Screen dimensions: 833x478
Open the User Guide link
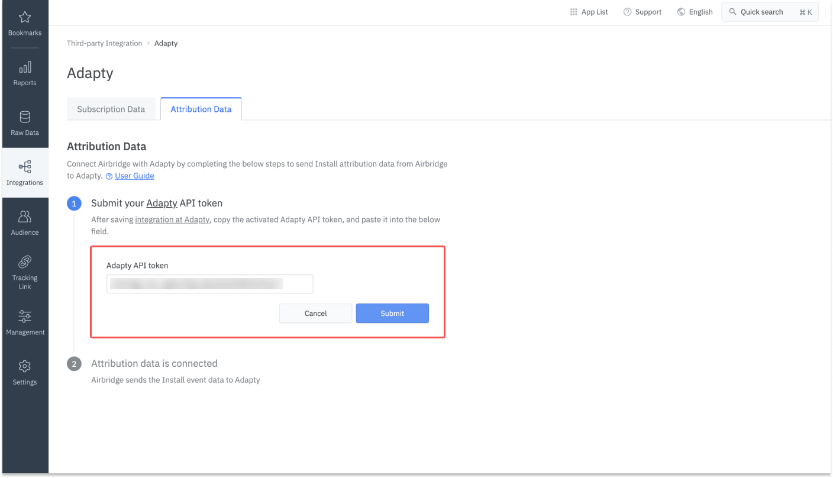click(x=134, y=176)
